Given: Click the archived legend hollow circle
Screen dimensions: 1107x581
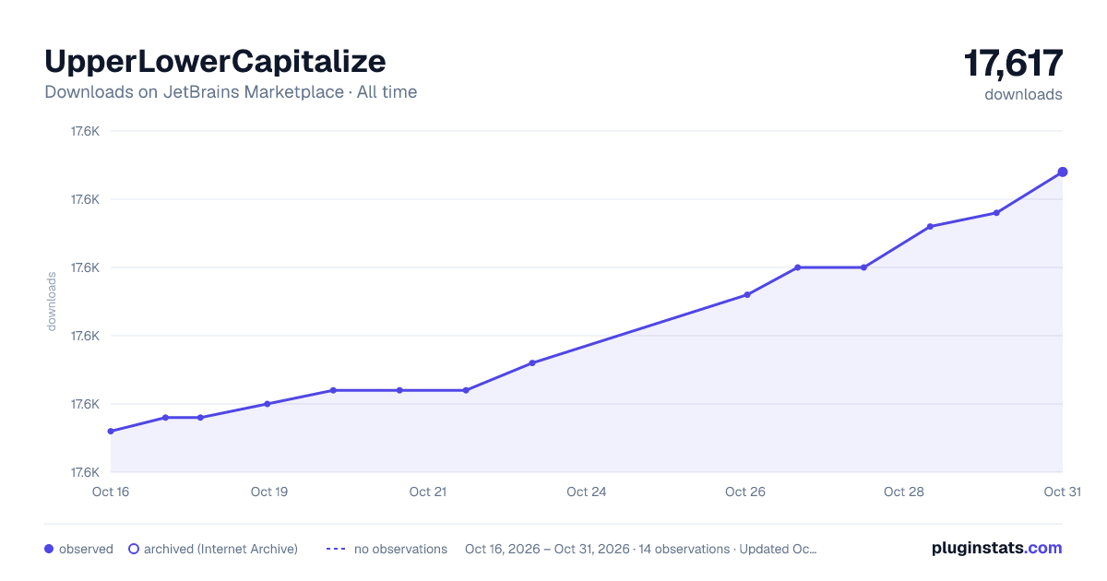Looking at the screenshot, I should (134, 549).
